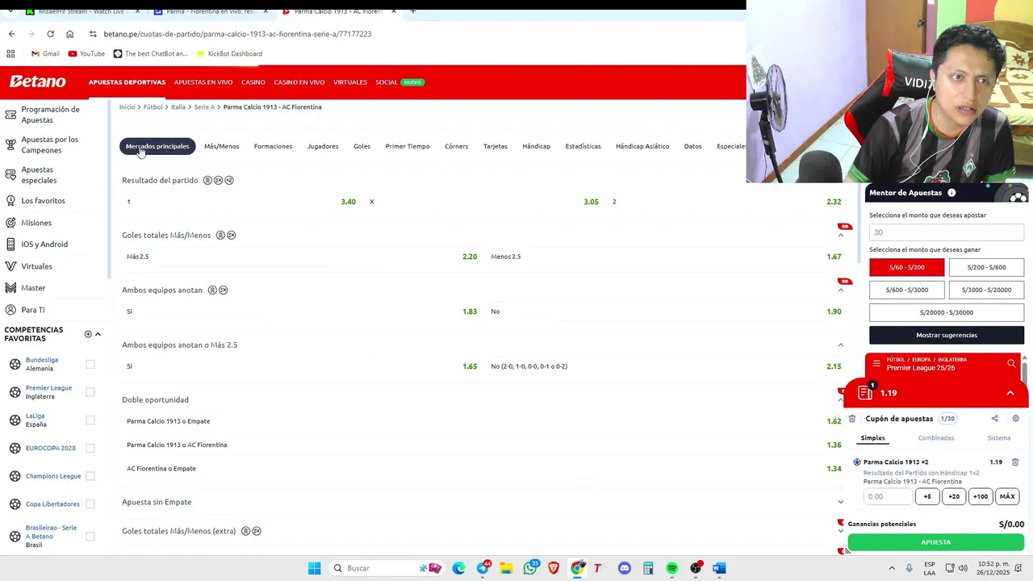
Task: Remove the Parma Calcio 1913 +2 selection
Action: pyautogui.click(x=1015, y=462)
